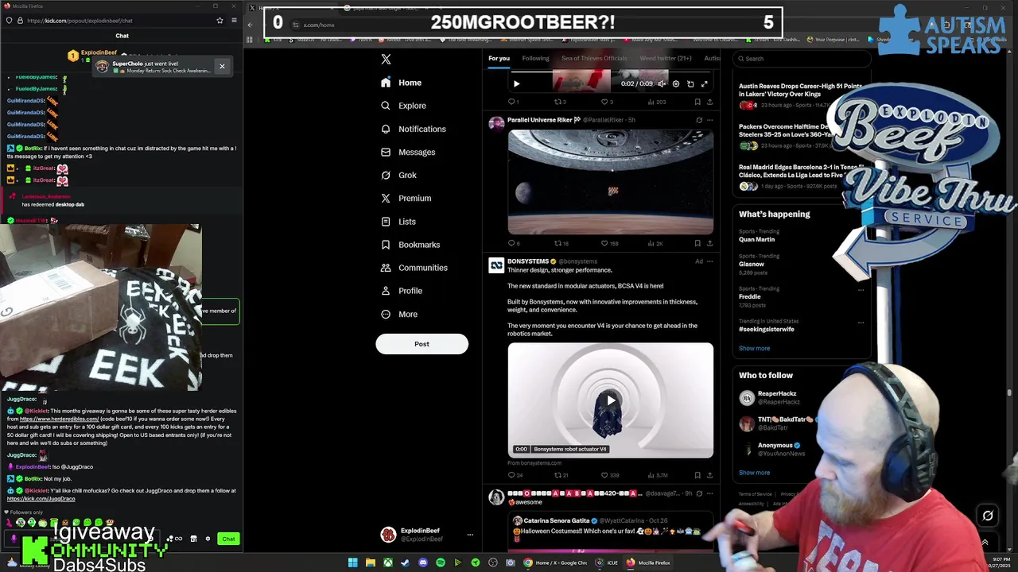This screenshot has width=1018, height=572.
Task: Open Bookmarks in the X sidebar
Action: coord(410,245)
